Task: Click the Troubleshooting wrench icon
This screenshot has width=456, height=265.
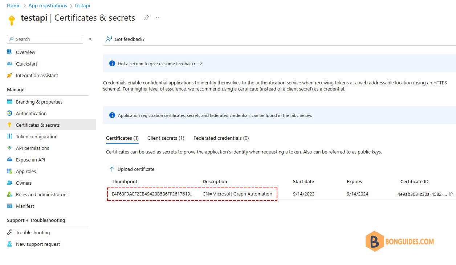Action: click(x=9, y=232)
